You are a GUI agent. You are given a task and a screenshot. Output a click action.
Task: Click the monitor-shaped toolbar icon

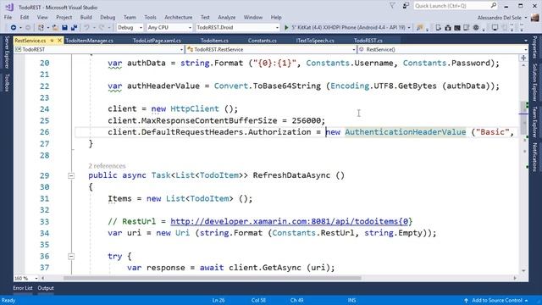(495, 27)
